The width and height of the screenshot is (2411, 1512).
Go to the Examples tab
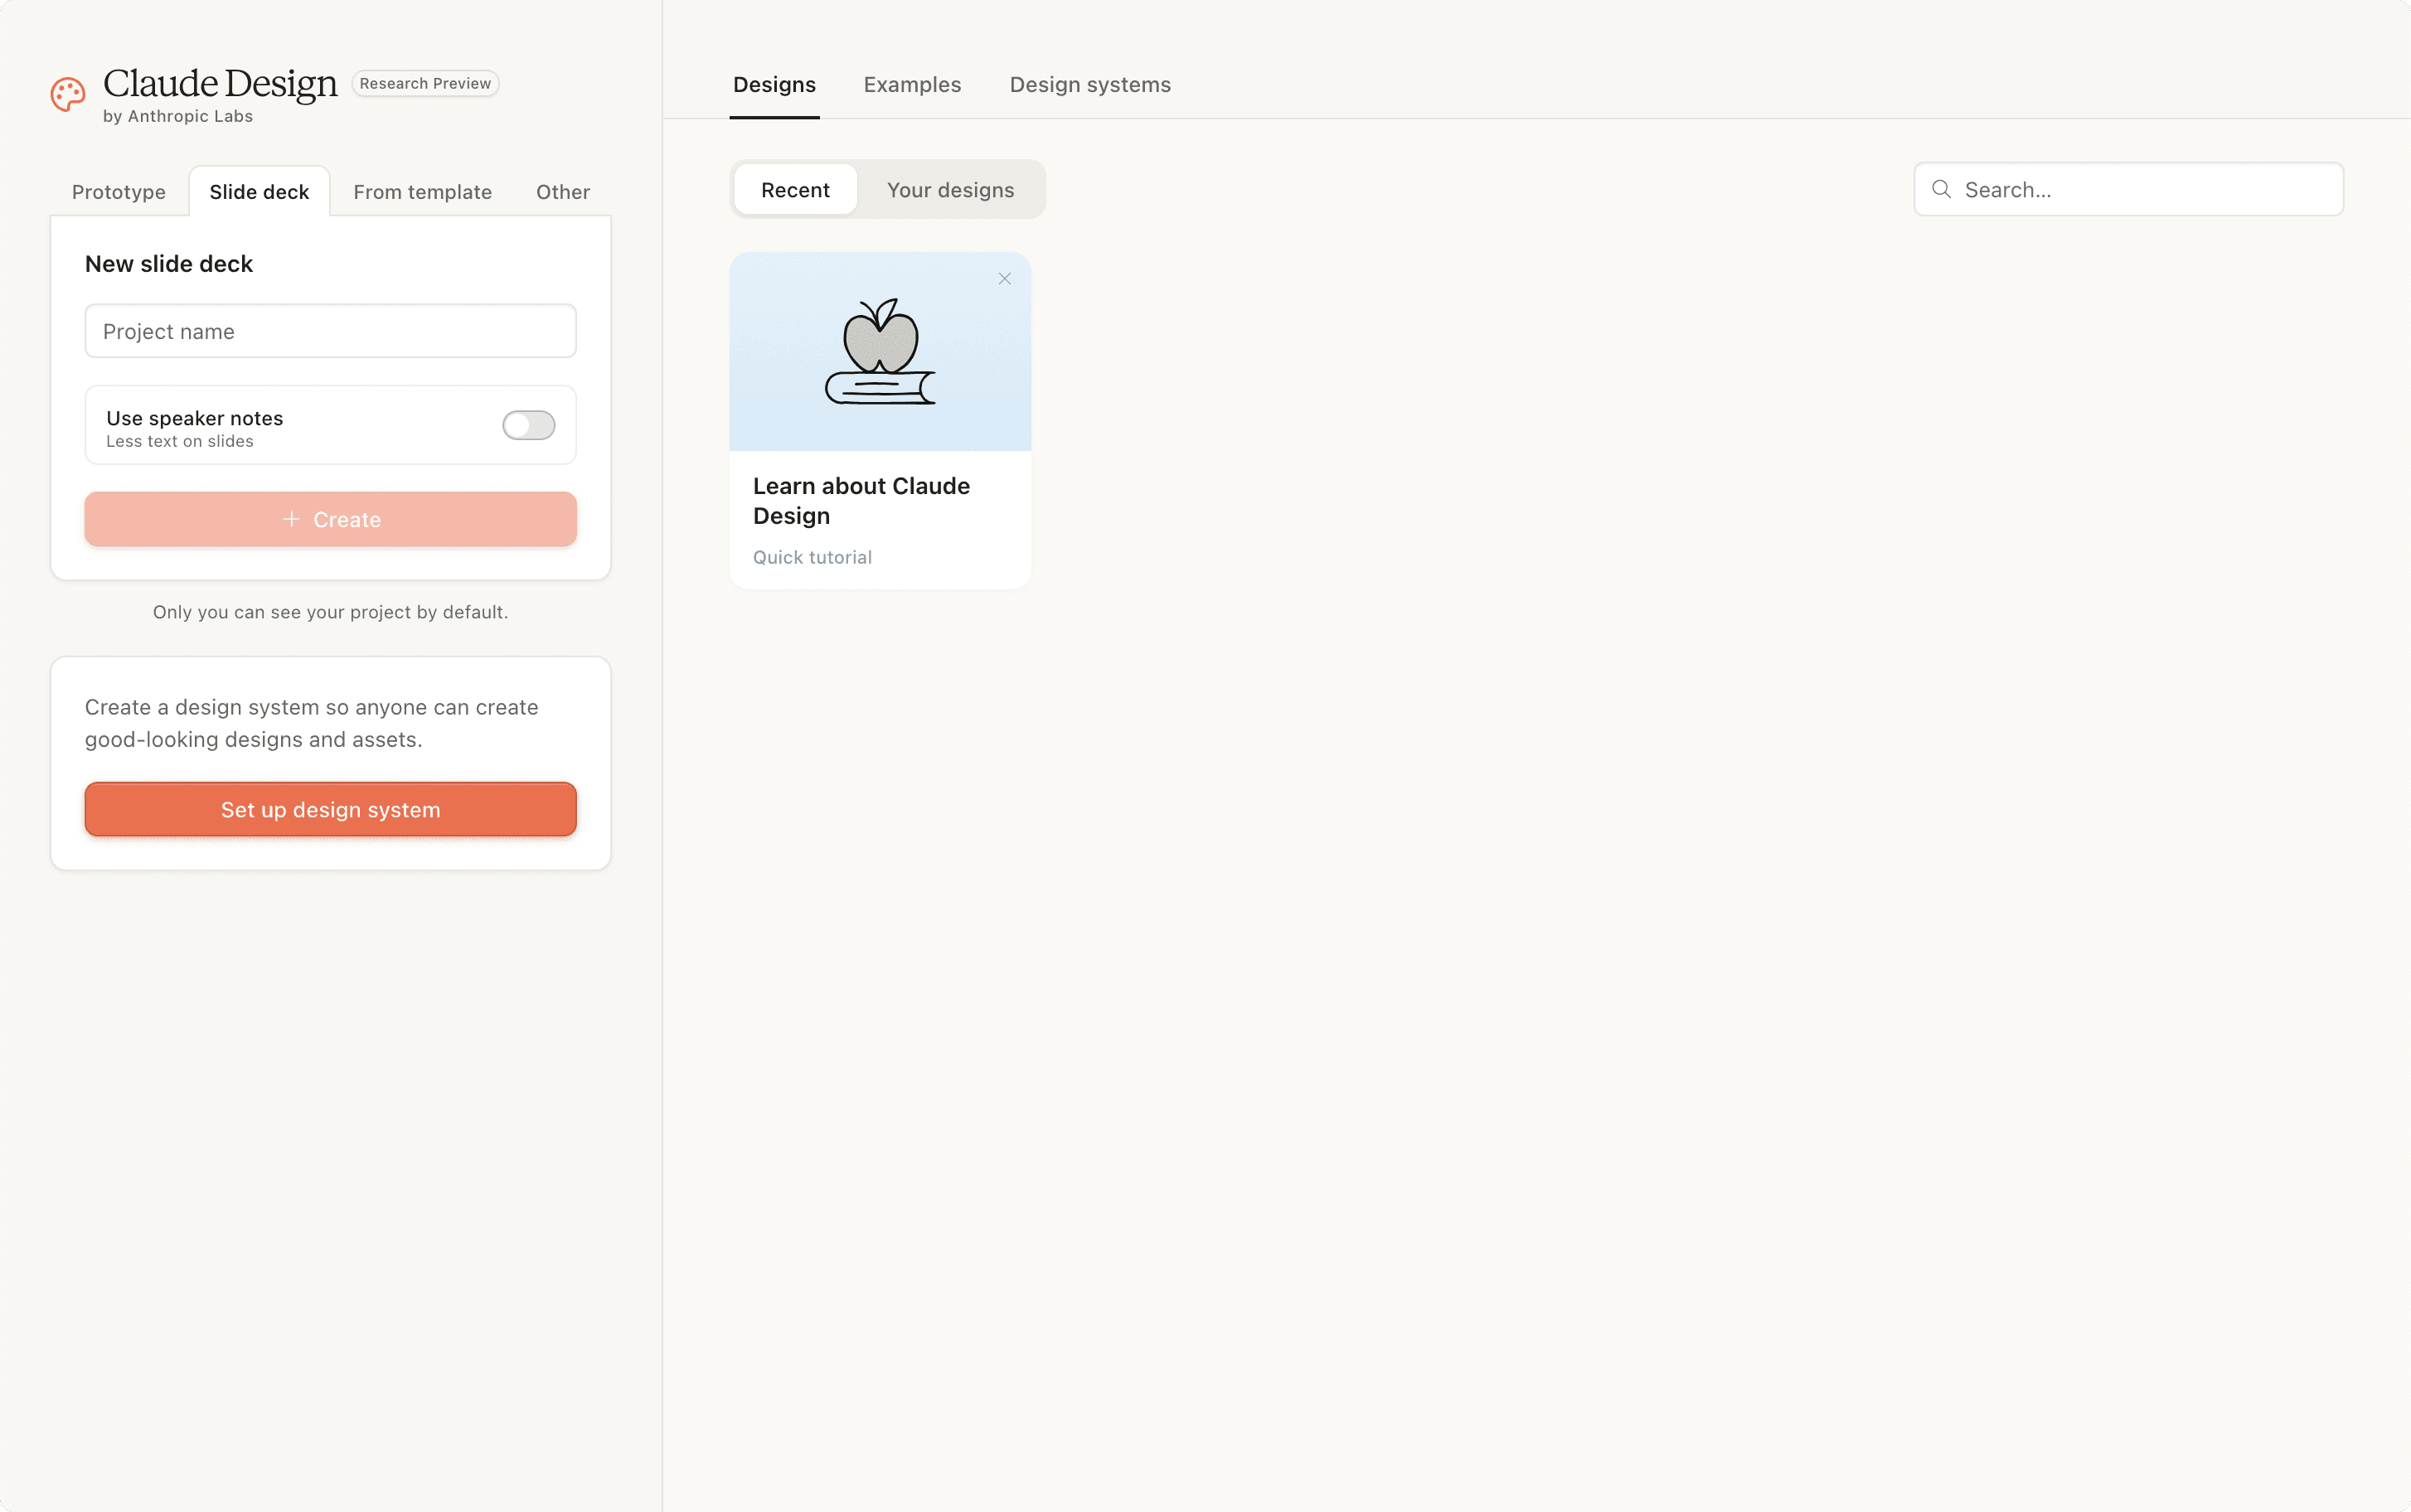912,85
